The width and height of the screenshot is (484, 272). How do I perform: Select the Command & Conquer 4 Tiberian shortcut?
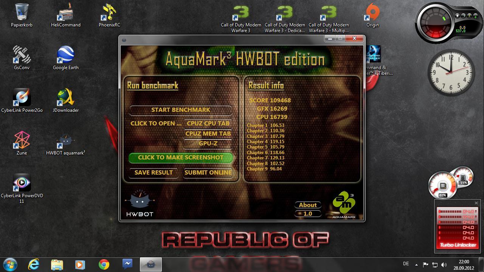point(379,60)
